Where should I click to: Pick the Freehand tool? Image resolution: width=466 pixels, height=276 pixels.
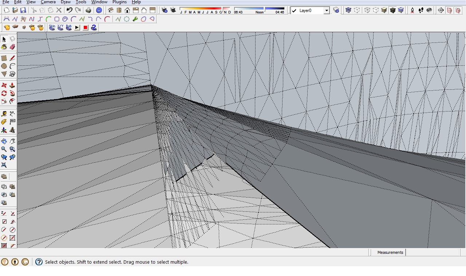12,74
